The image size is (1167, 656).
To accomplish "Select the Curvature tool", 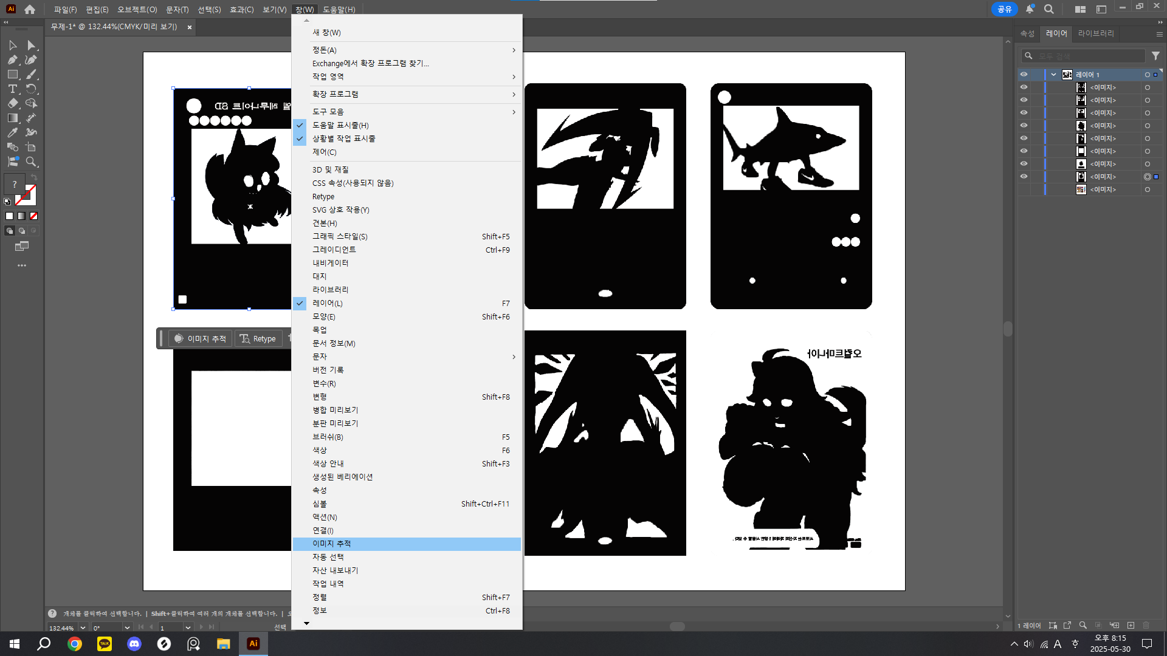I will 32,60.
